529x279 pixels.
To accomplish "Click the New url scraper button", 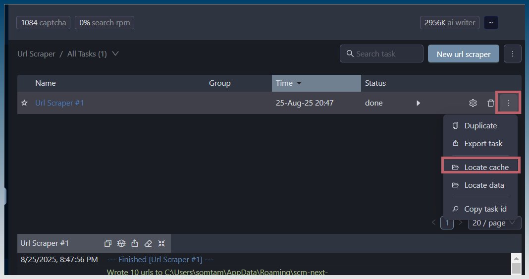I will pyautogui.click(x=464, y=54).
